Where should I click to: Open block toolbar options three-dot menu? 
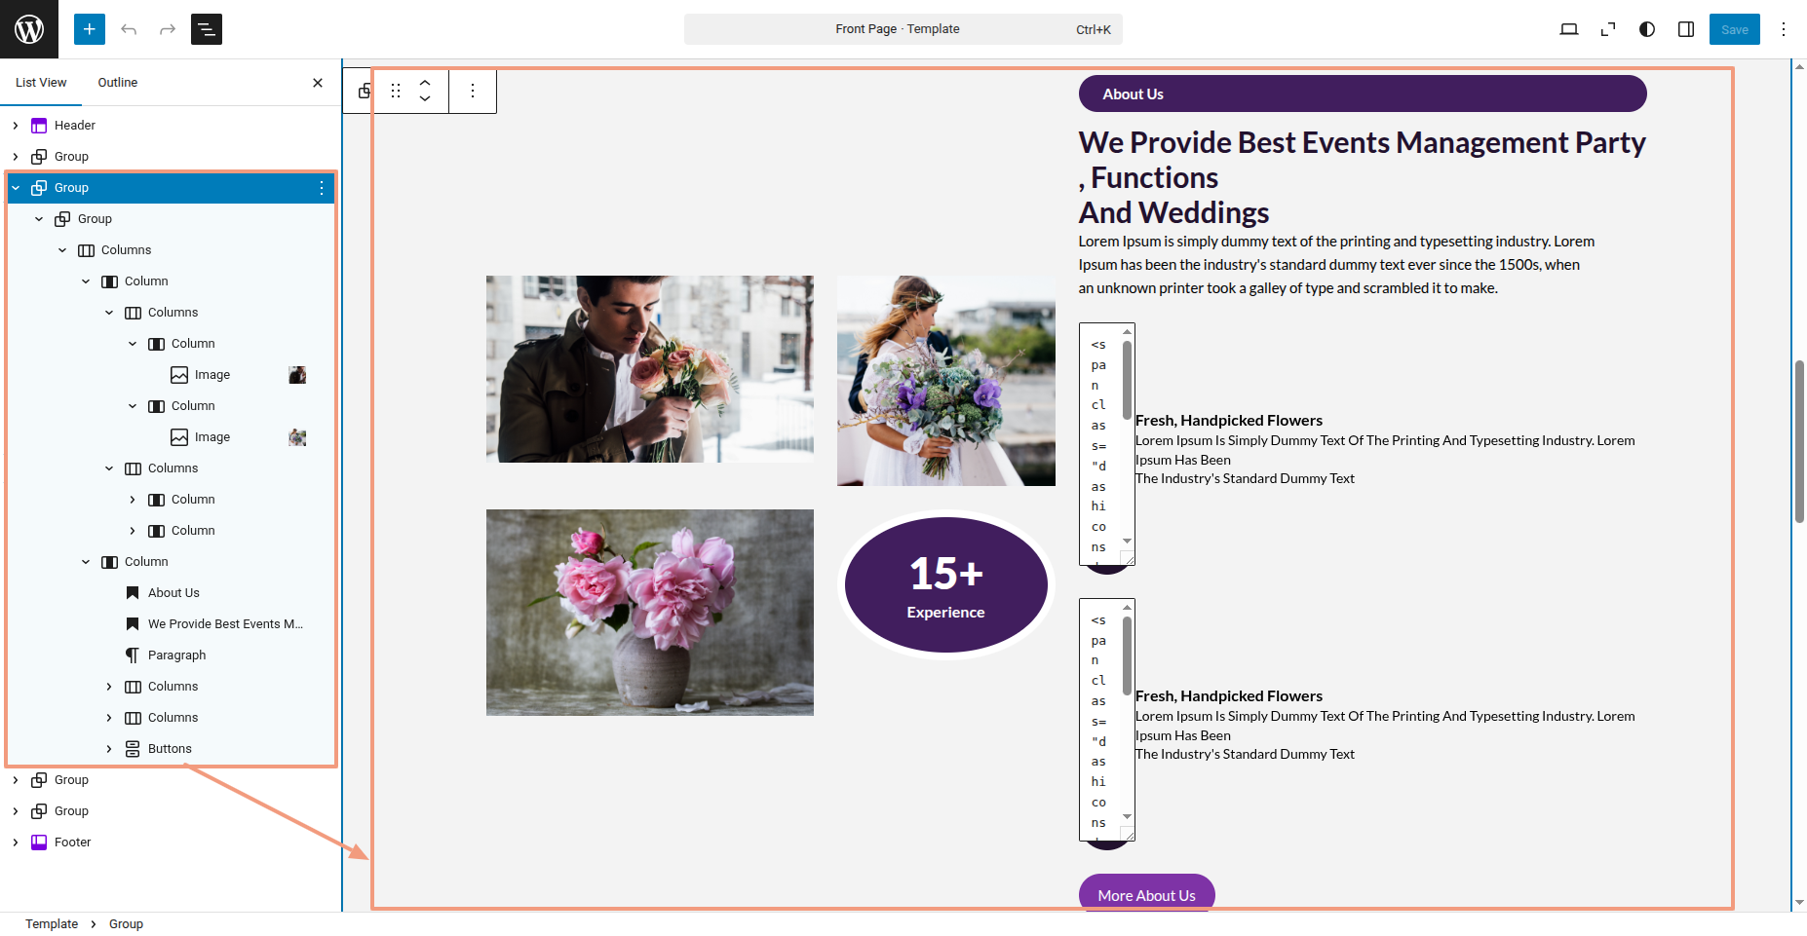[x=473, y=91]
